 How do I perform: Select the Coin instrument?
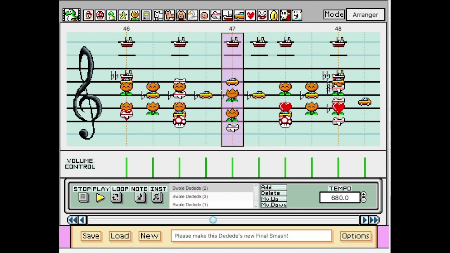[x=274, y=15]
